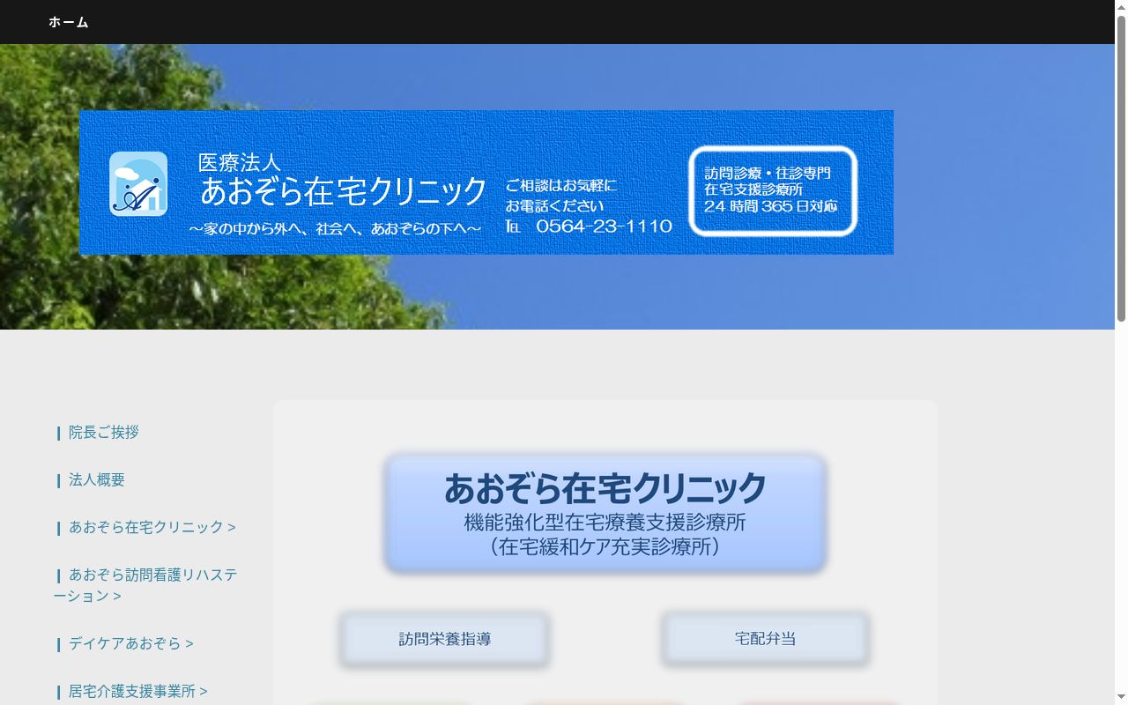Open the ホーム menu item
Viewport: 1128px width, 705px height.
click(69, 22)
